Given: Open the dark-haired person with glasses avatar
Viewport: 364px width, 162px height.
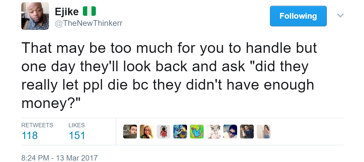Looking at the screenshot, I should click(230, 132).
